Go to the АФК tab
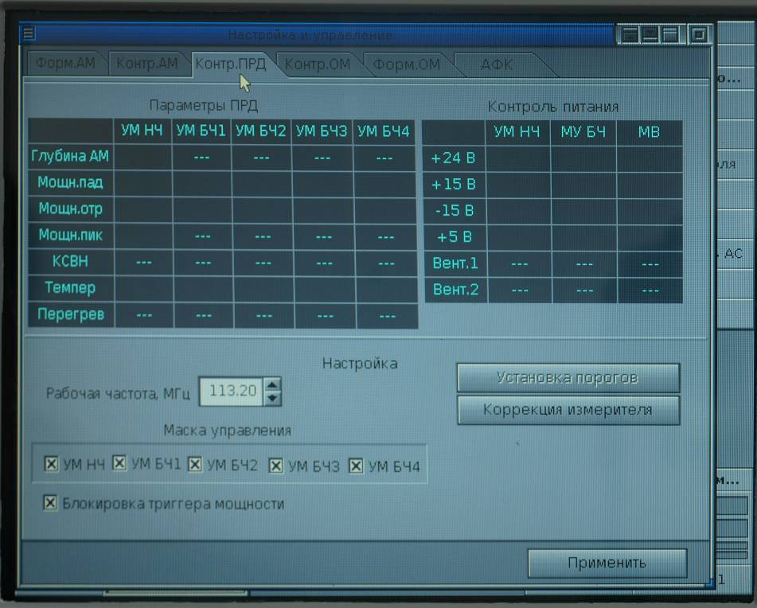The height and width of the screenshot is (608, 757). [497, 64]
